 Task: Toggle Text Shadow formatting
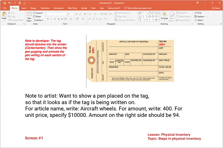[58, 19]
